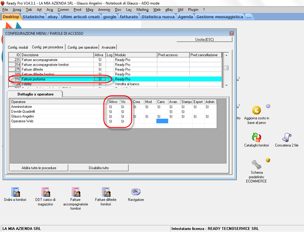Screen dimensions: 304x232
Task: Click the procedures list scrollbar thumb
Action: (226, 68)
